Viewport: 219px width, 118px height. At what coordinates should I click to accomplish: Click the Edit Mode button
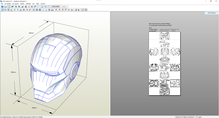212,13
